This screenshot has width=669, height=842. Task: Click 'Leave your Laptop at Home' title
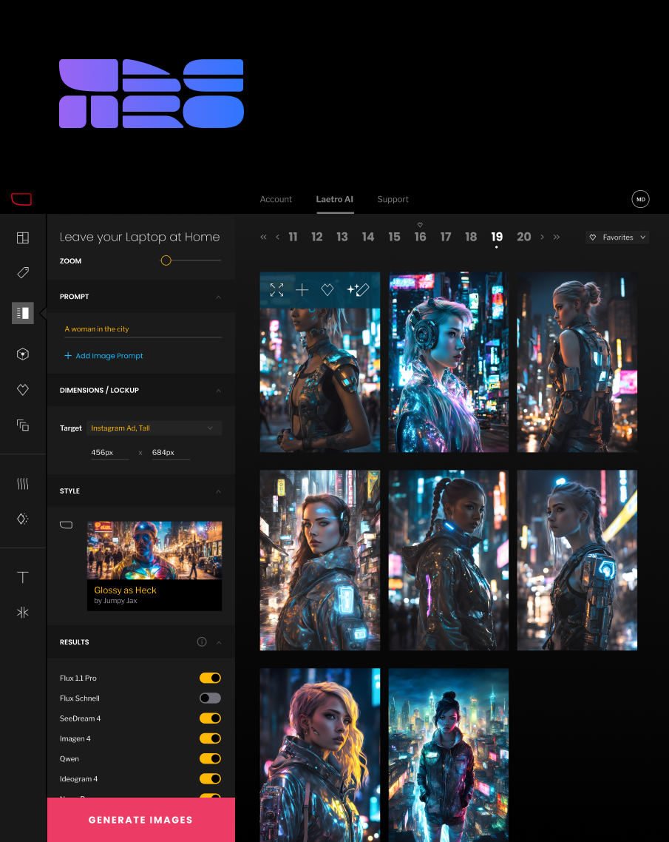[x=140, y=237]
